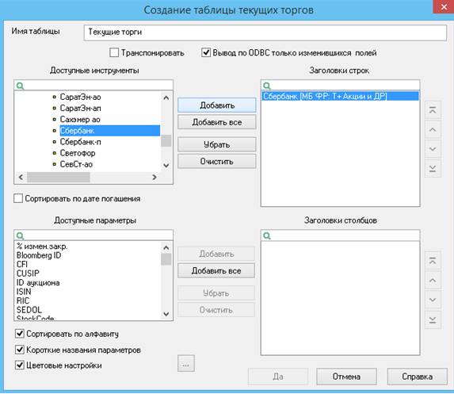Close the table creation dialog
The width and height of the screenshot is (454, 394).
pos(443,6)
